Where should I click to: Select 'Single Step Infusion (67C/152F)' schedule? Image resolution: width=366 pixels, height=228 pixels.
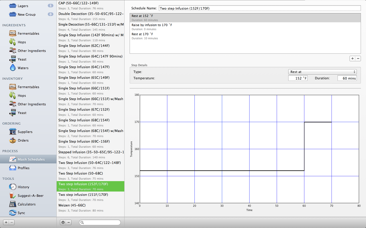(90, 112)
